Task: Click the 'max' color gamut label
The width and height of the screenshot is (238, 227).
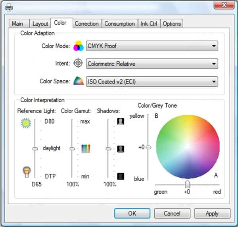Action: (85, 122)
